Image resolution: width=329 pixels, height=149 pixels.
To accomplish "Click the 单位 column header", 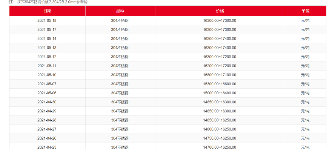I will [305, 11].
